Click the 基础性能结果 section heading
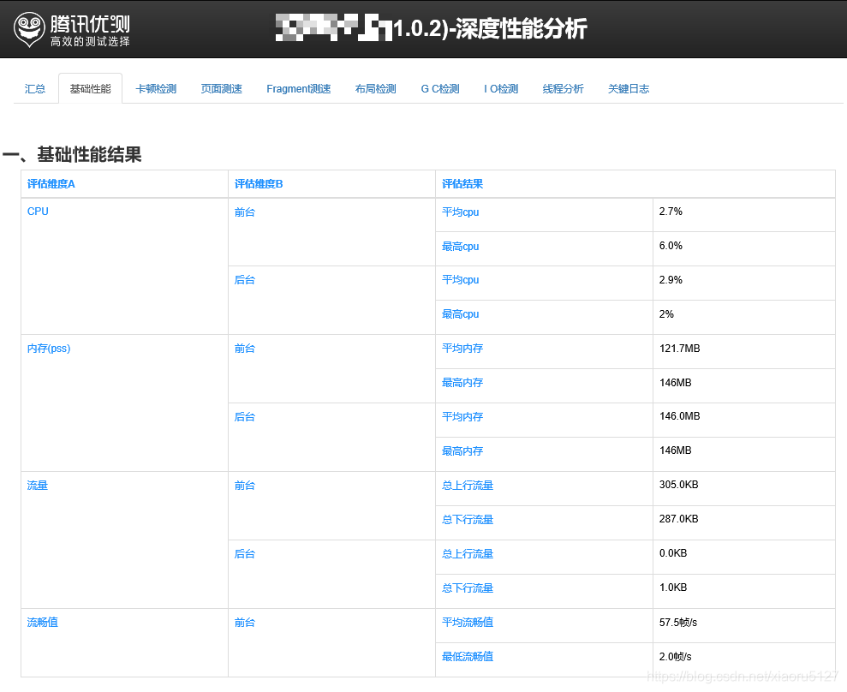Image resolution: width=847 pixels, height=692 pixels. point(72,154)
